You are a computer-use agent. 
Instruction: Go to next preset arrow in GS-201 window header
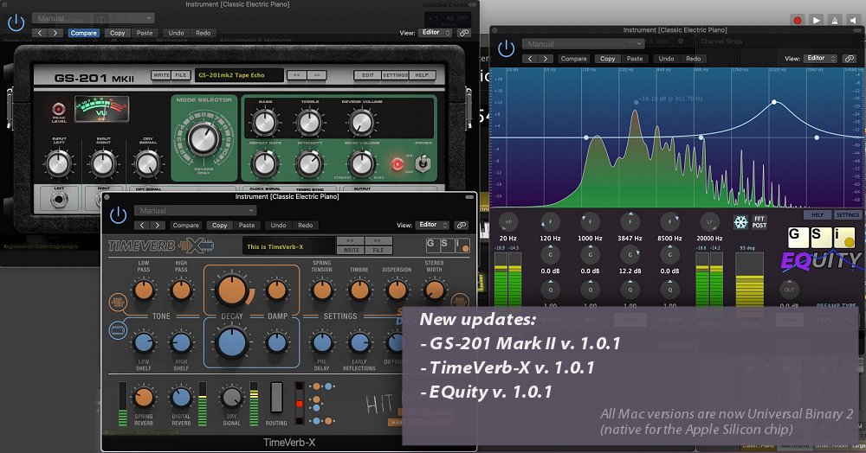(55, 33)
